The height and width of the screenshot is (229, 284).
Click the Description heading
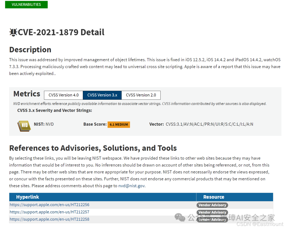pyautogui.click(x=30, y=50)
